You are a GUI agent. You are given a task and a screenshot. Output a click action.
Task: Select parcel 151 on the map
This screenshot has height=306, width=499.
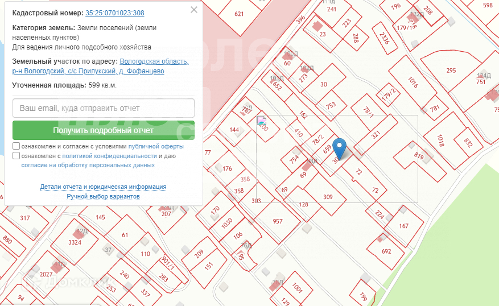click(208, 266)
